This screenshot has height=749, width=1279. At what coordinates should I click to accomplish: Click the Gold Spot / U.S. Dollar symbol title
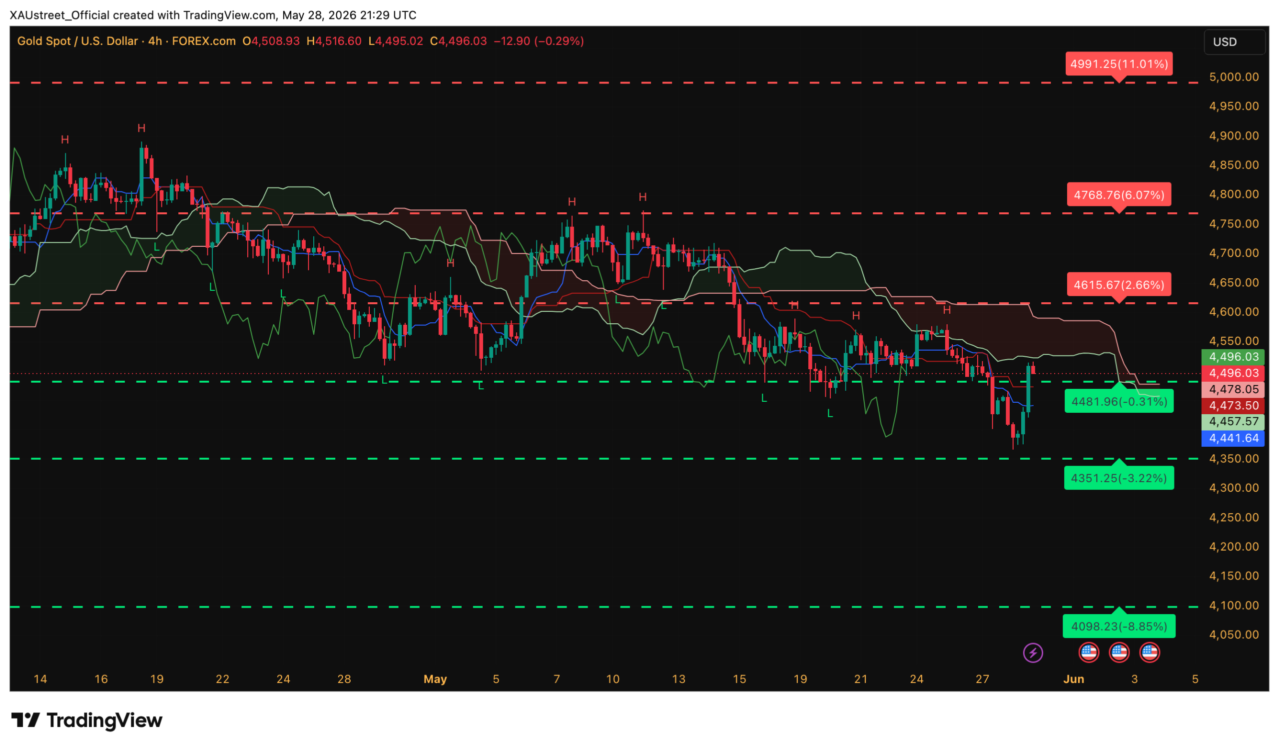[x=77, y=41]
